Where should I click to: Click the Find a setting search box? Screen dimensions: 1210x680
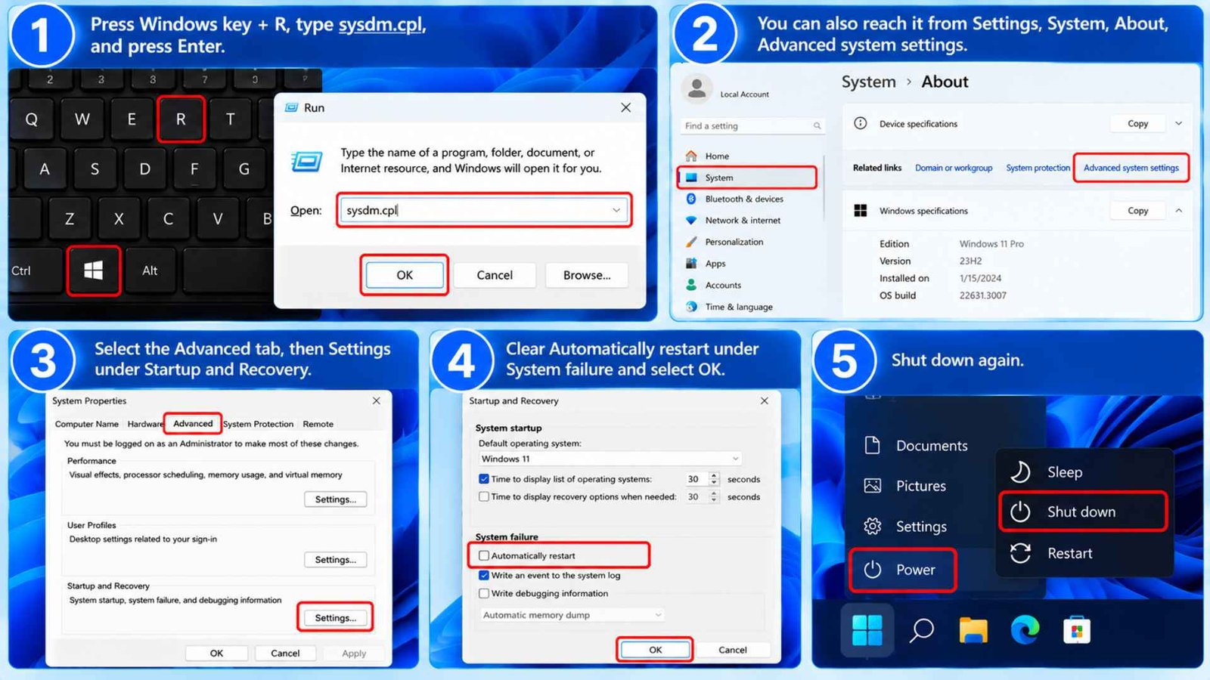coord(752,126)
